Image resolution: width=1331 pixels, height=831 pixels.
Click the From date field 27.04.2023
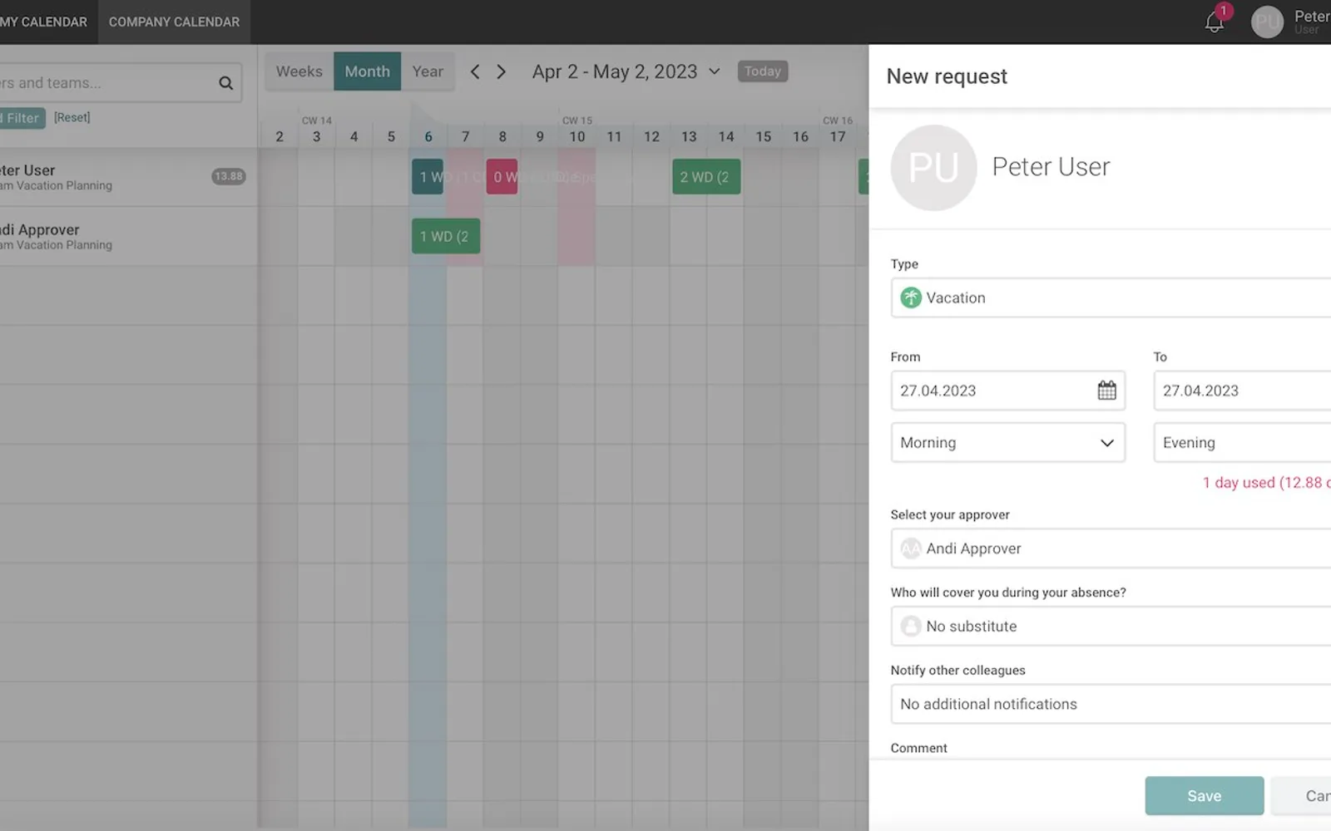click(1007, 391)
